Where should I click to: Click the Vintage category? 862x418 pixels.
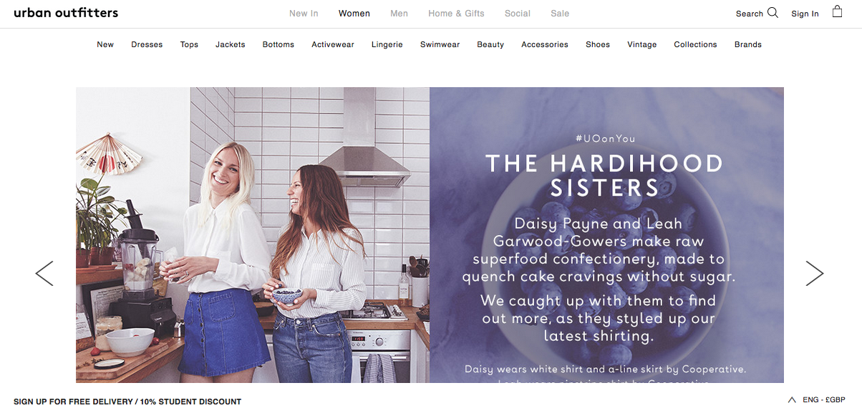point(642,44)
